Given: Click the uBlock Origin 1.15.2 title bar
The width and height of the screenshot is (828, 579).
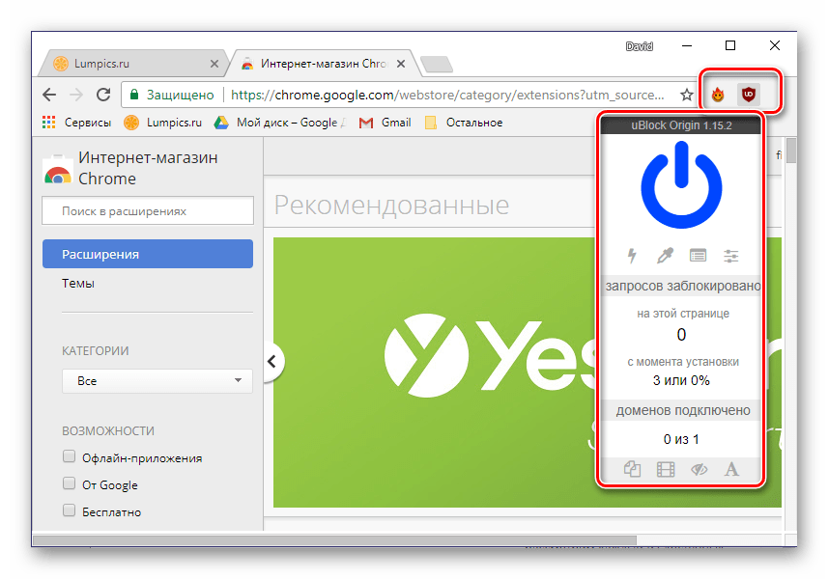Looking at the screenshot, I should click(x=681, y=125).
